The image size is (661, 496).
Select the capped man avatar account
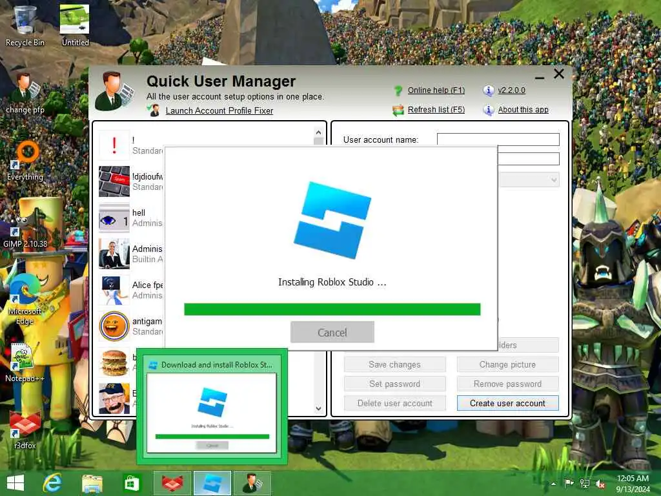[x=114, y=398]
